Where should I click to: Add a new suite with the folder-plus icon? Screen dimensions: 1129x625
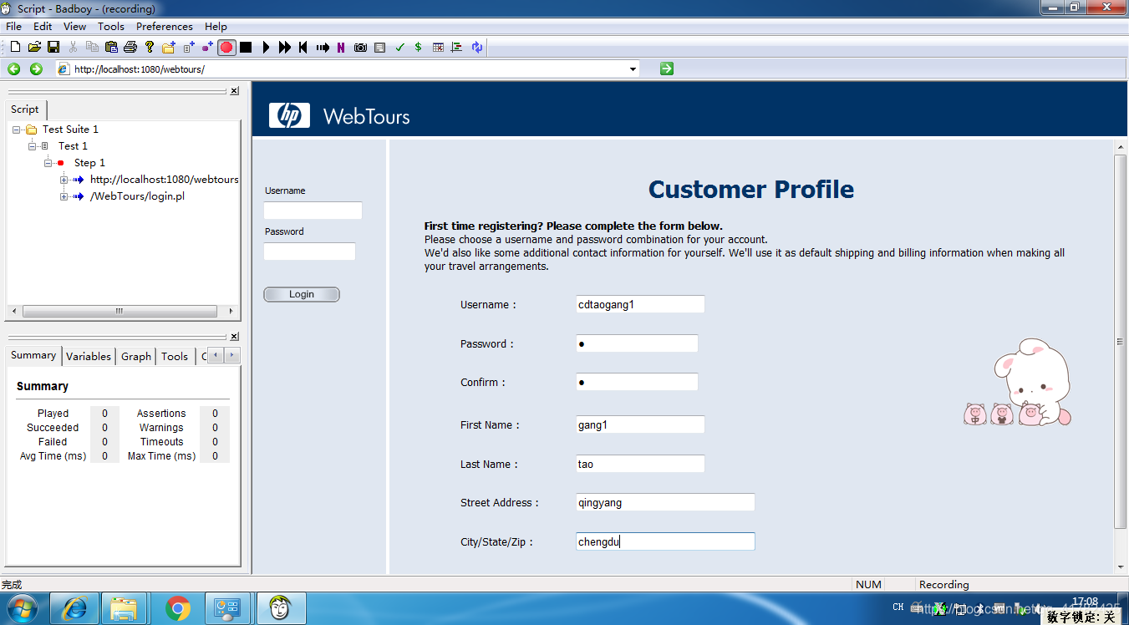169,48
